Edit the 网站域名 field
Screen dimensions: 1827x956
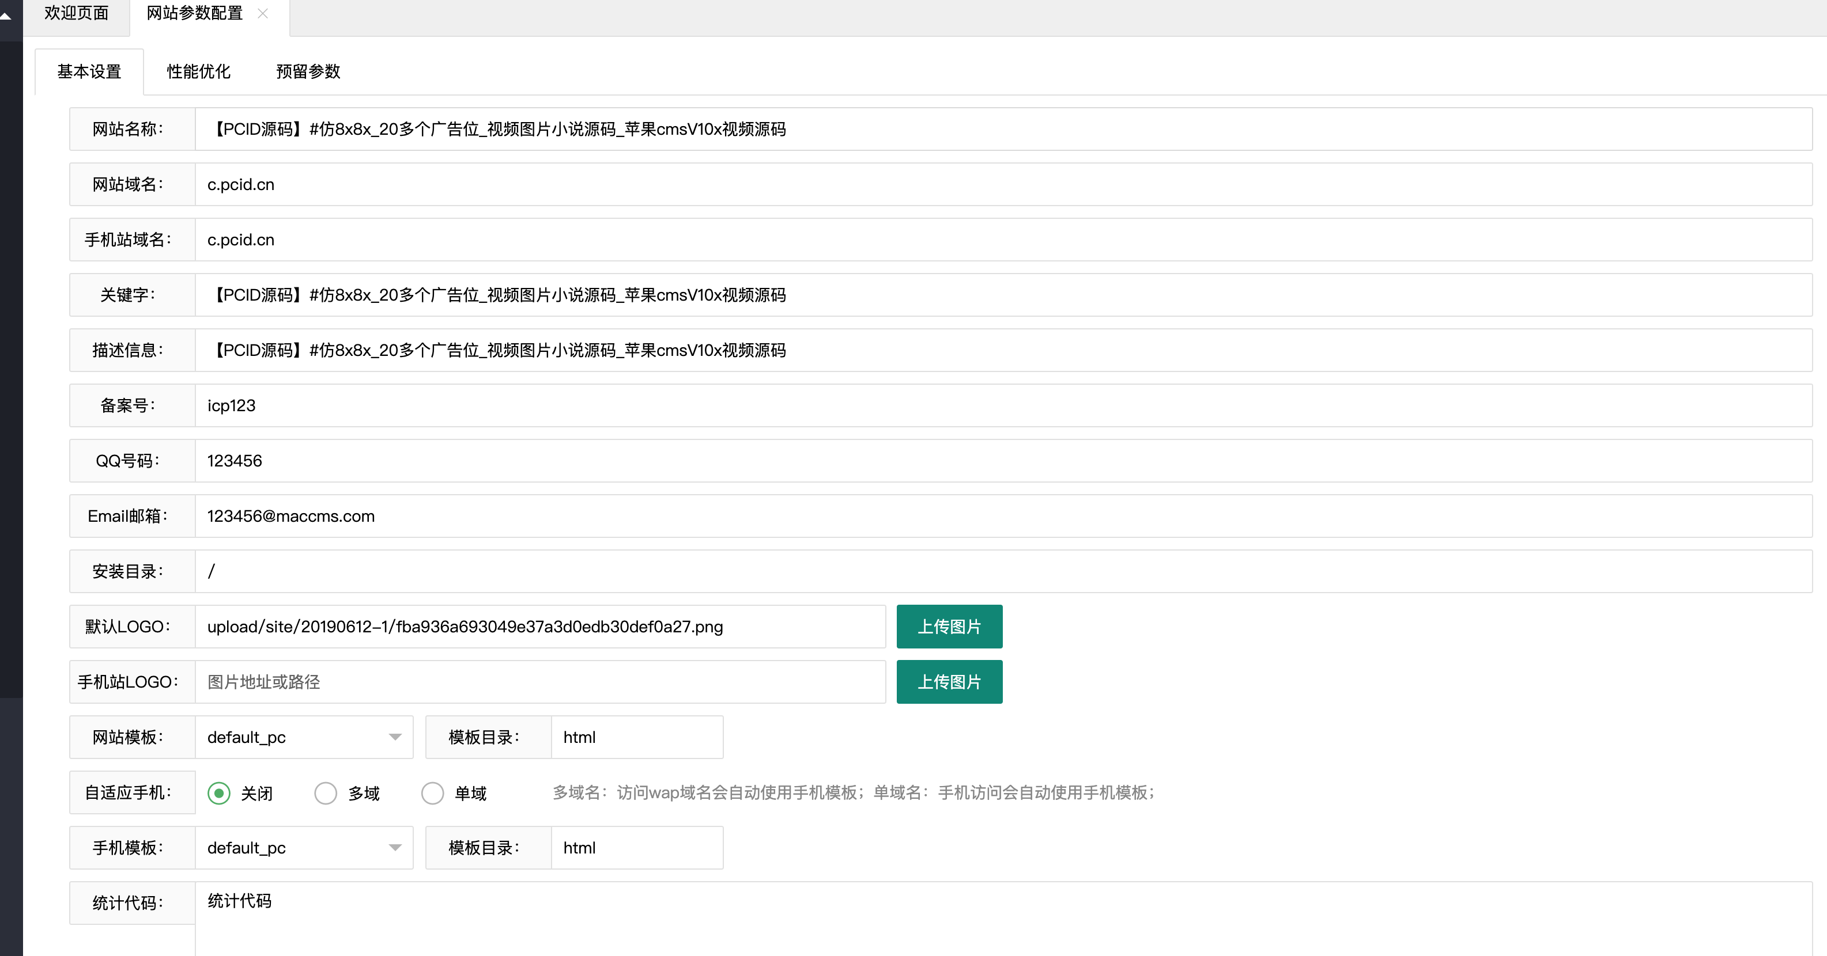click(1003, 184)
